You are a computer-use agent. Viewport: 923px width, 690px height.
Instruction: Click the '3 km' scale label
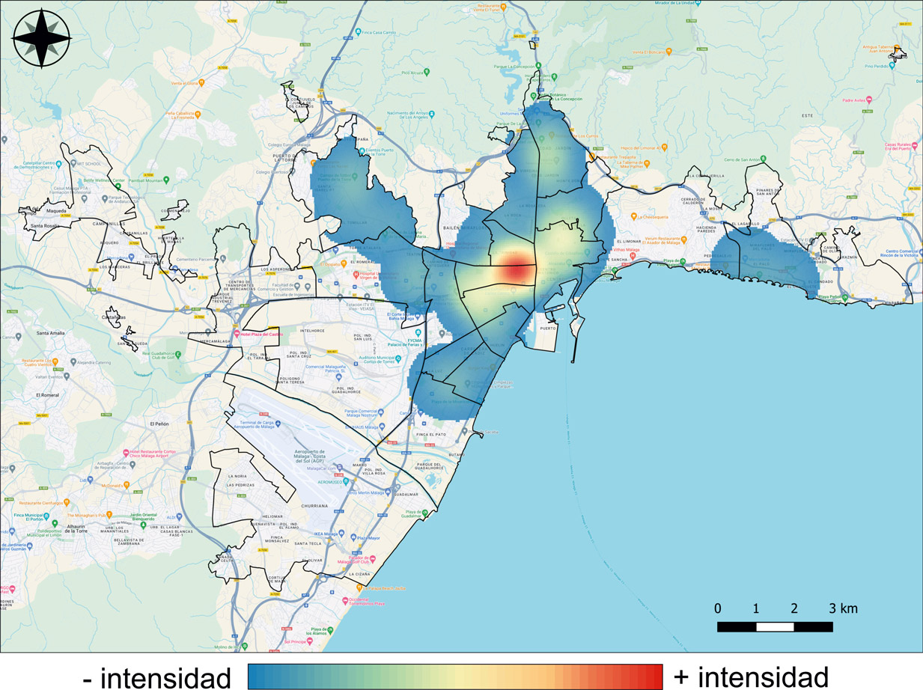pyautogui.click(x=843, y=608)
